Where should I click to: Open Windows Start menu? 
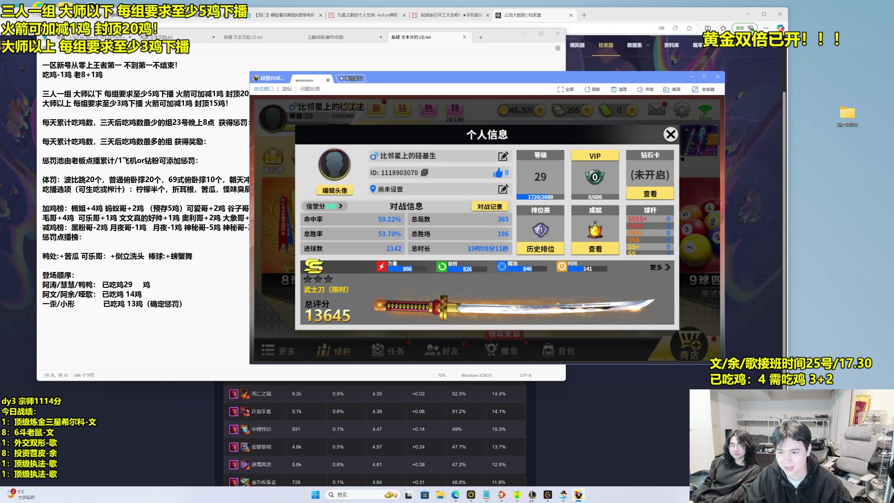[x=315, y=495]
